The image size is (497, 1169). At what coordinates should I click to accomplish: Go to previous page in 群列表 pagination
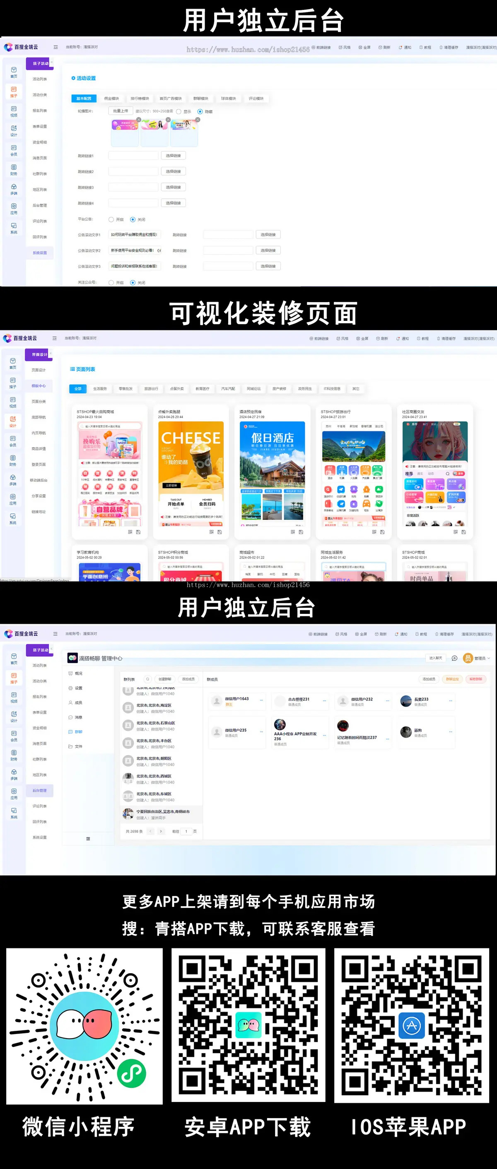151,831
